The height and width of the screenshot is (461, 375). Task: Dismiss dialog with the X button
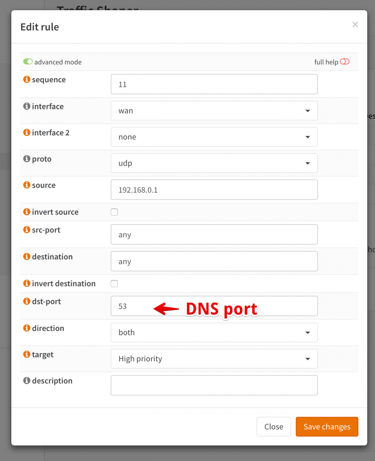[355, 24]
